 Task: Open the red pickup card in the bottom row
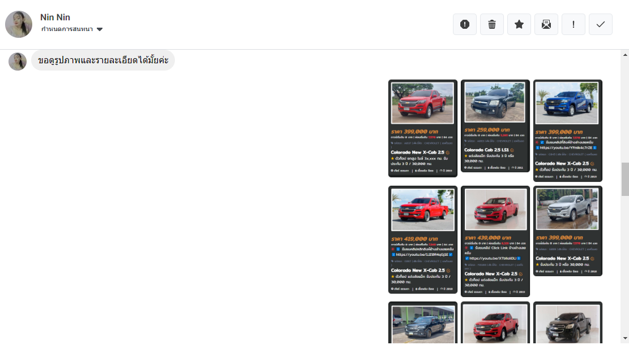click(495, 323)
